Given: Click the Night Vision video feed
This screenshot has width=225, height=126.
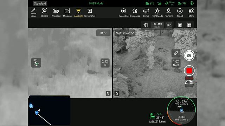Looking at the screenshot, I should point(155,63).
